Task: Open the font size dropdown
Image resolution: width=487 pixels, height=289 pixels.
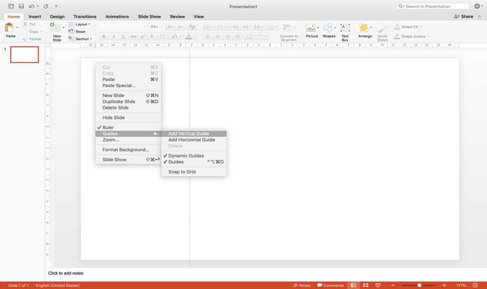Action: tap(162, 27)
